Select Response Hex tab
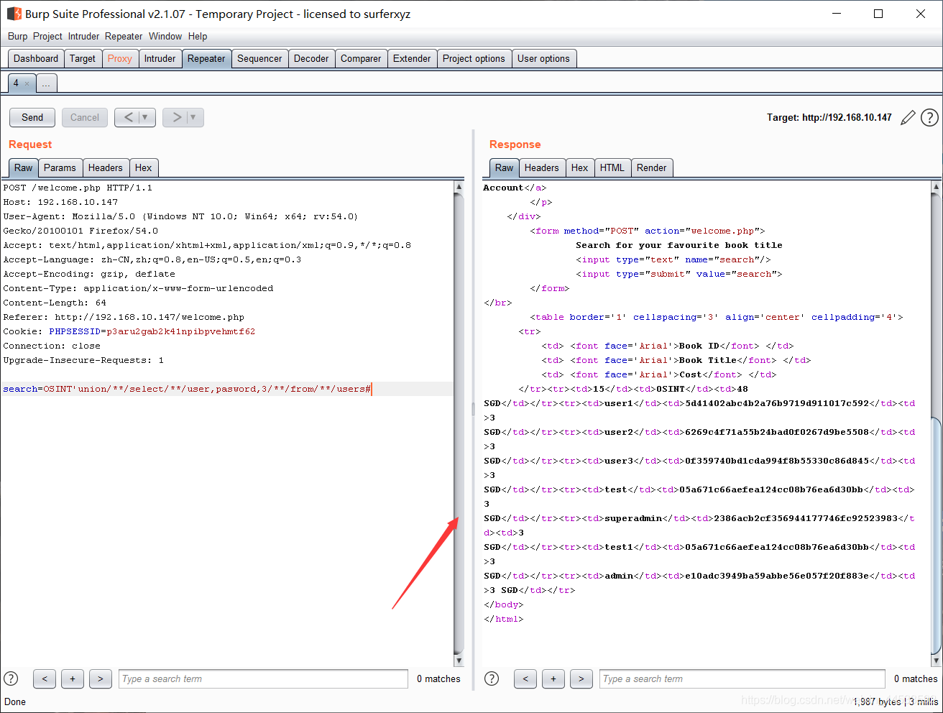 tap(580, 168)
